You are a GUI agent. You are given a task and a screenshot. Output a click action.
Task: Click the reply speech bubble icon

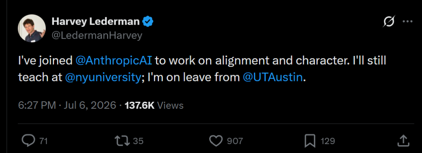28,140
